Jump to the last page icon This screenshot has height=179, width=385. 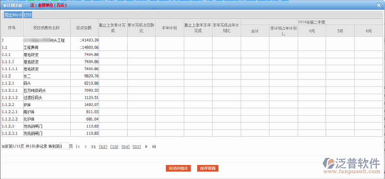coord(154,146)
